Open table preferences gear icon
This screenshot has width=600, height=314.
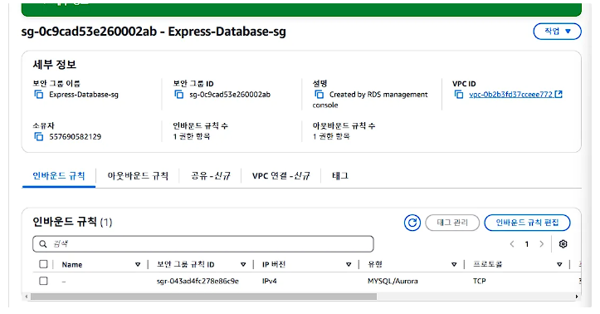(x=563, y=244)
